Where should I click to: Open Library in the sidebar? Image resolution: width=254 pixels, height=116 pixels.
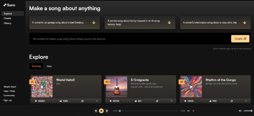coord(7,23)
